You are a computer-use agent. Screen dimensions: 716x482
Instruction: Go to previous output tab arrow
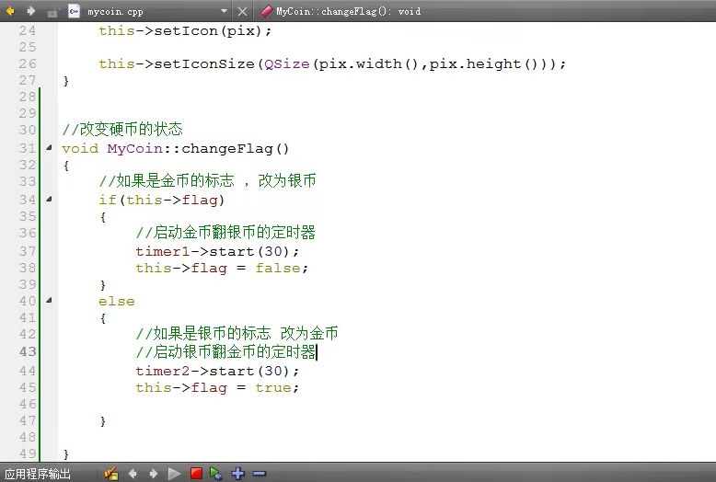[x=133, y=474]
